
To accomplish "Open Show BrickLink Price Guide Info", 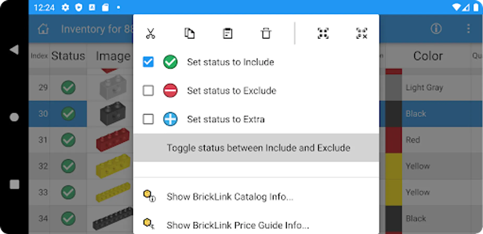I will [x=237, y=225].
